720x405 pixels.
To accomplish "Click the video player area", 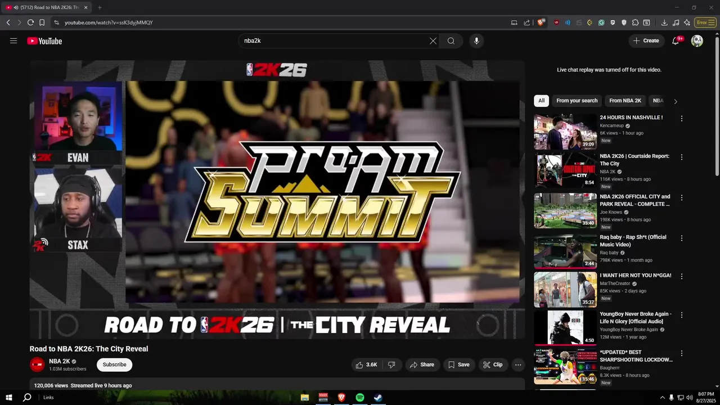I will 277,200.
